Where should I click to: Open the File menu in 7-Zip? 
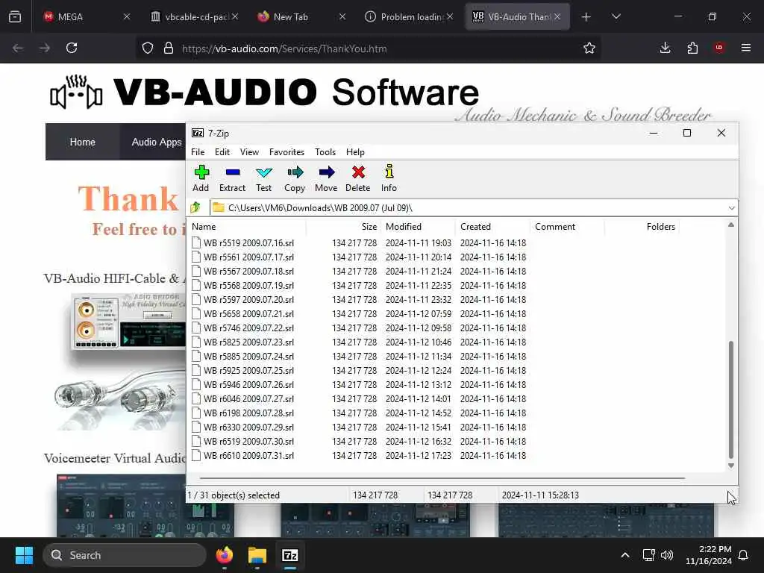pos(198,152)
